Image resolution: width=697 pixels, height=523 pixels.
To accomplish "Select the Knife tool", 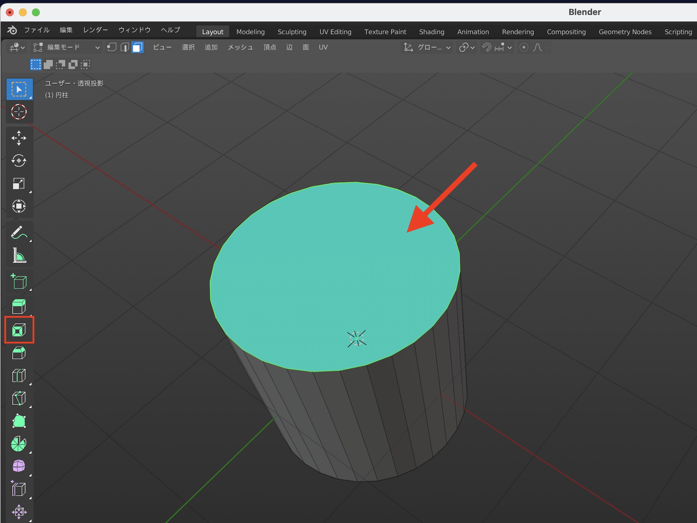I will click(x=19, y=398).
